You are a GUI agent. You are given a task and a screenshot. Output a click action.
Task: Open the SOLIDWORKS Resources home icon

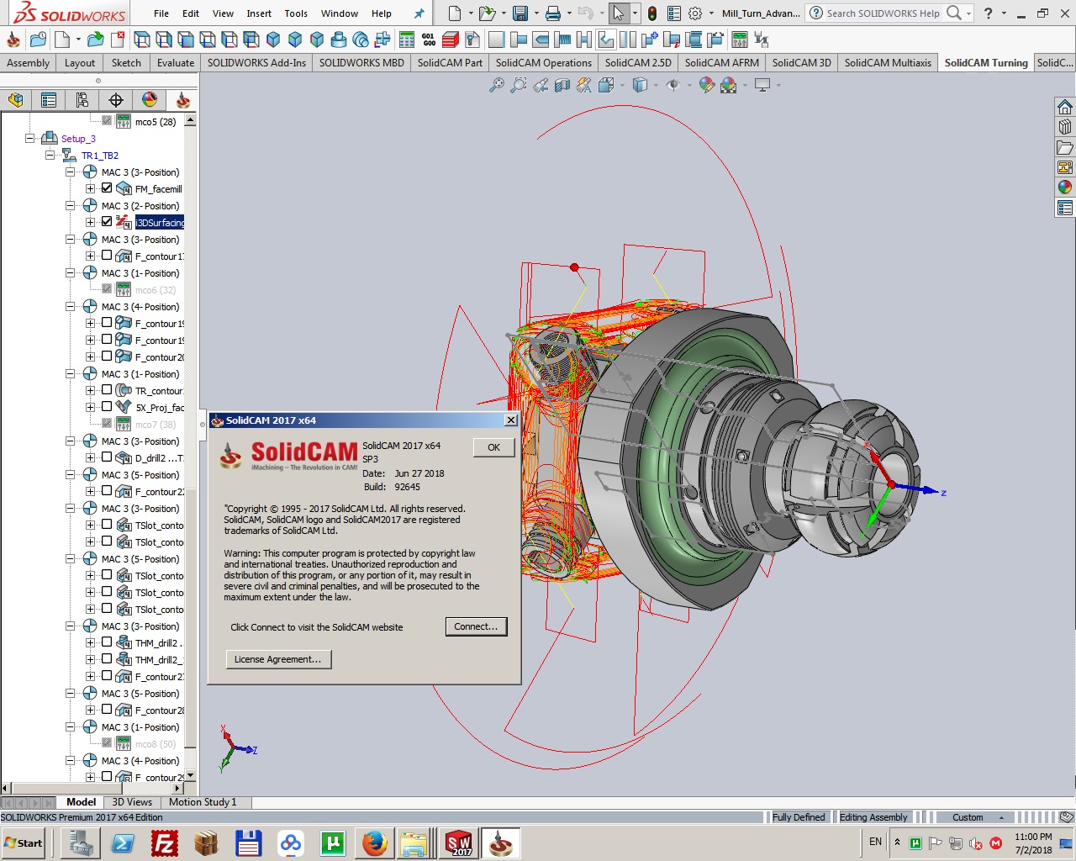point(1065,107)
